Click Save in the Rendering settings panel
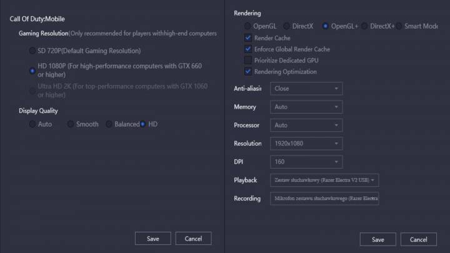 click(x=377, y=239)
